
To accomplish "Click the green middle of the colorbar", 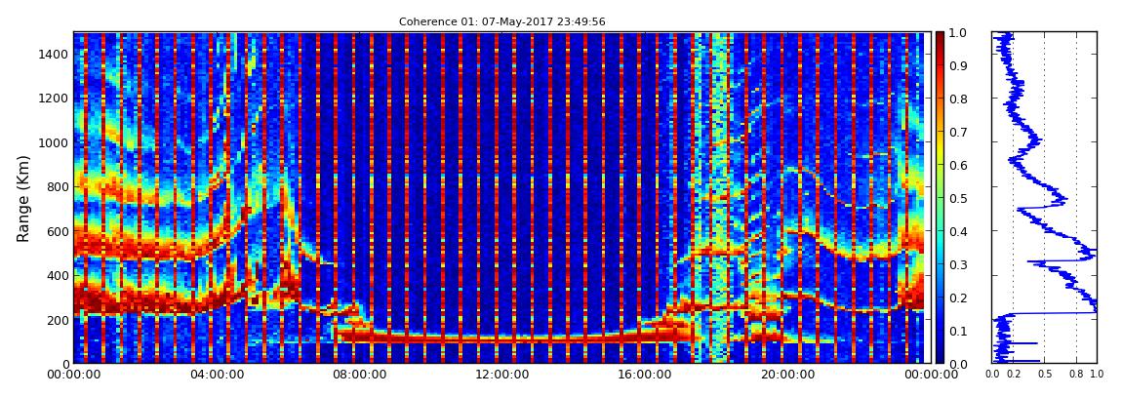I will coord(941,198).
